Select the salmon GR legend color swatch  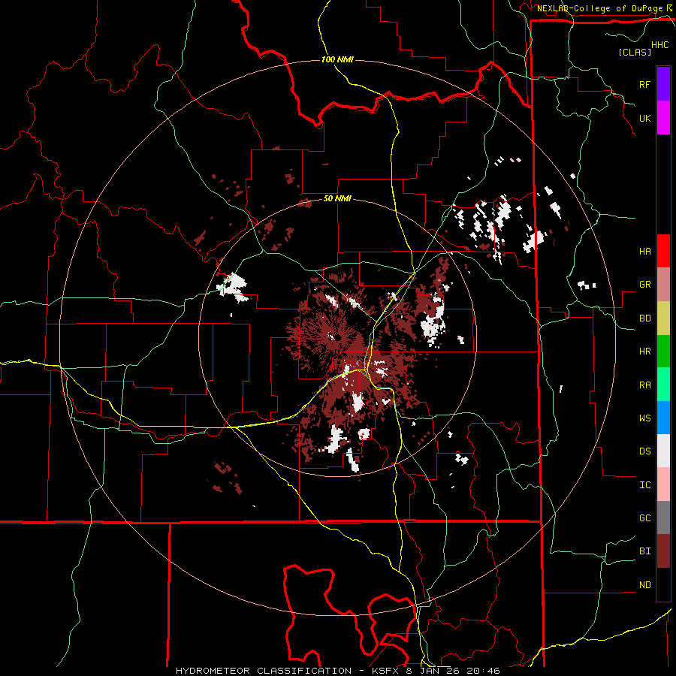coord(663,284)
